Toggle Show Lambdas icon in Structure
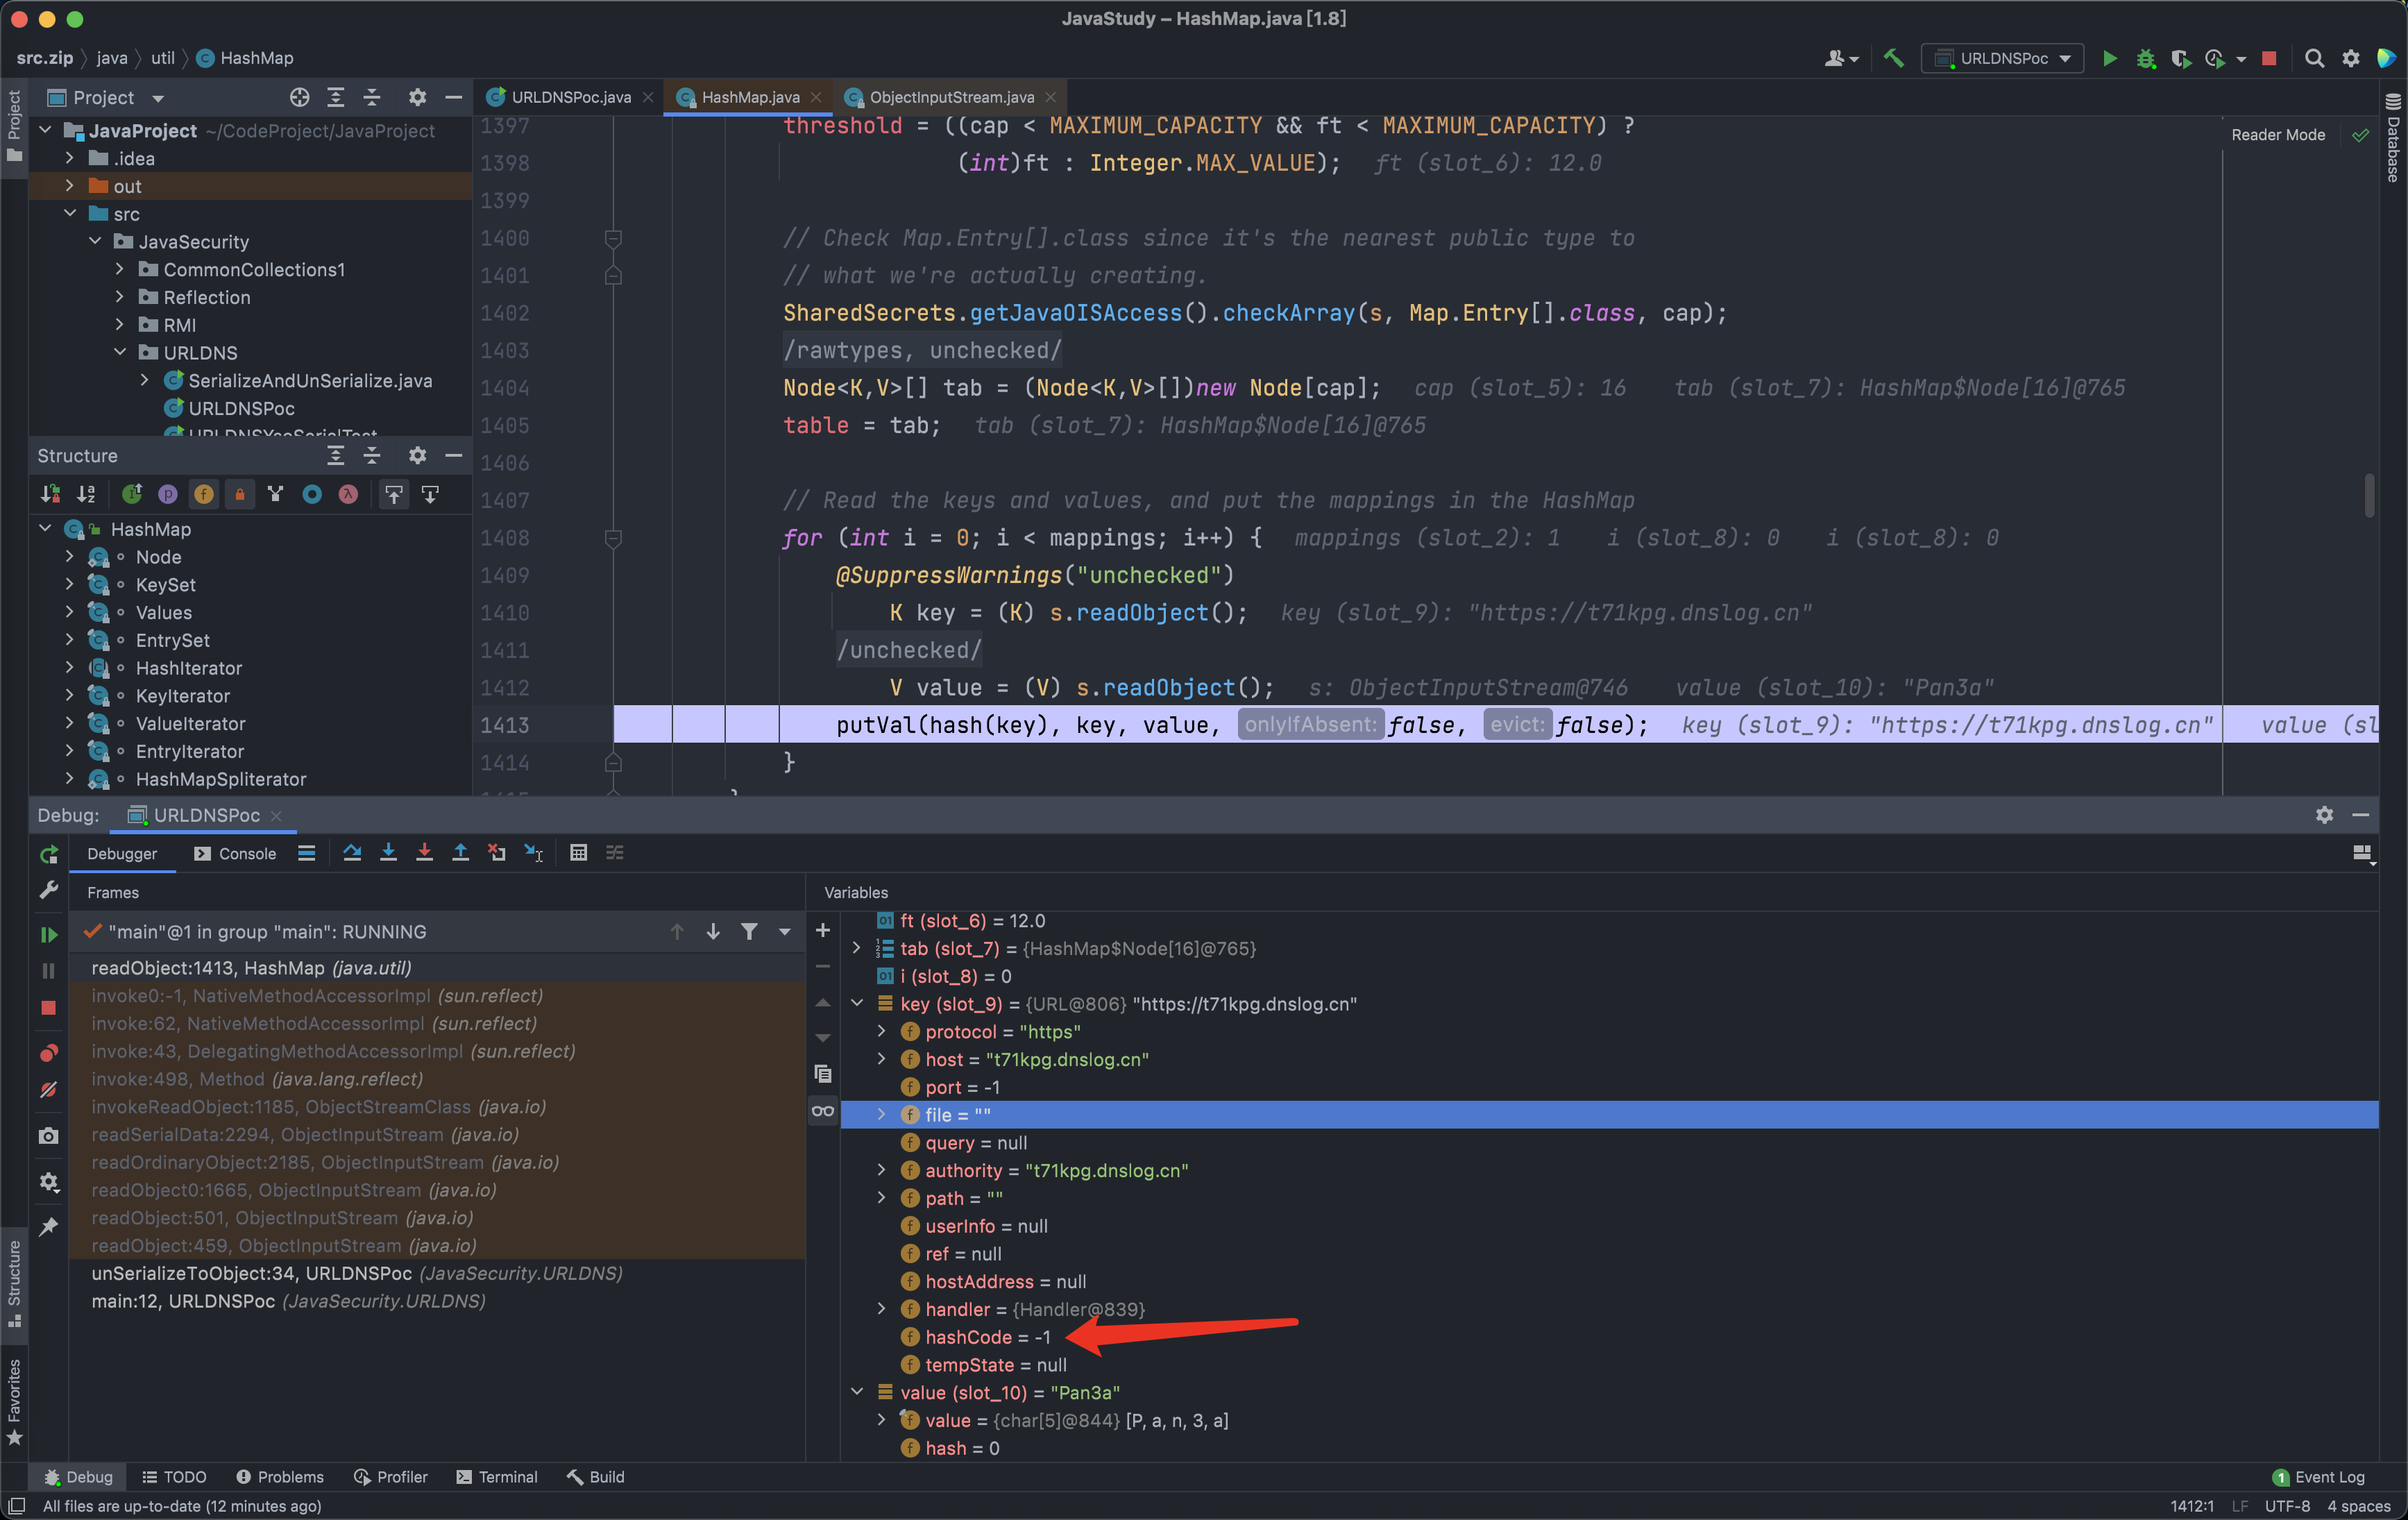 click(348, 494)
